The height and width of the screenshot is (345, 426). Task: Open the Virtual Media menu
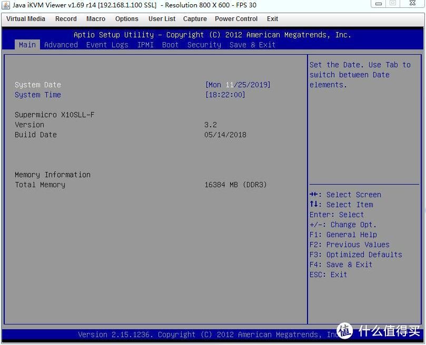coord(26,19)
